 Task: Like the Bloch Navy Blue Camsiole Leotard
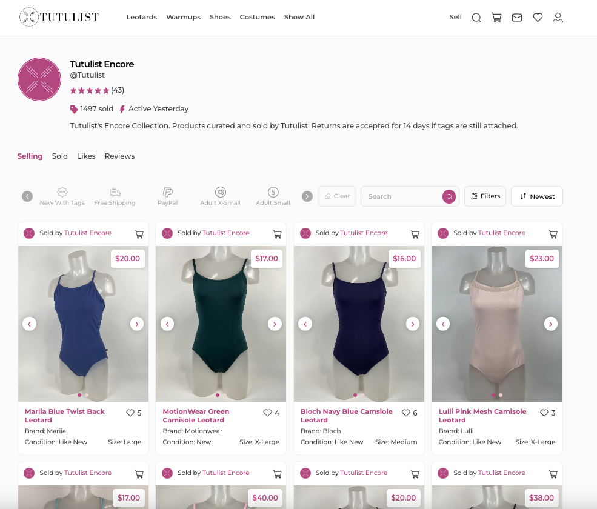point(406,413)
